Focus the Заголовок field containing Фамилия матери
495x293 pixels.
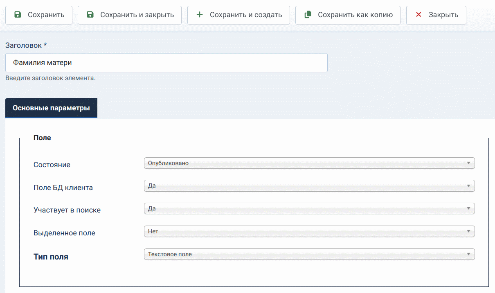click(166, 63)
